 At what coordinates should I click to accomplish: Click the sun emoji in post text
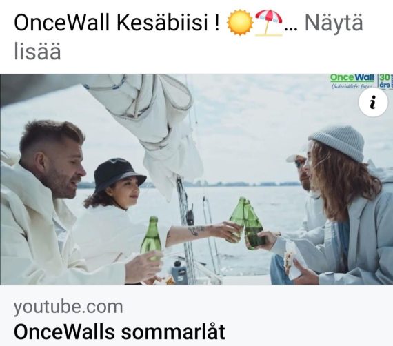pyautogui.click(x=240, y=23)
